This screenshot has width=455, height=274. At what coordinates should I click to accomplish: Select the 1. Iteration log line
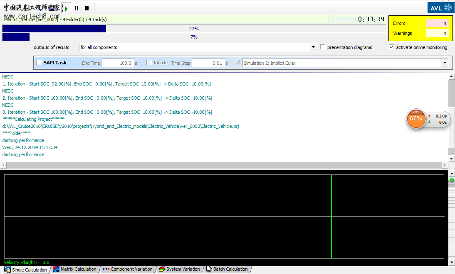click(107, 84)
